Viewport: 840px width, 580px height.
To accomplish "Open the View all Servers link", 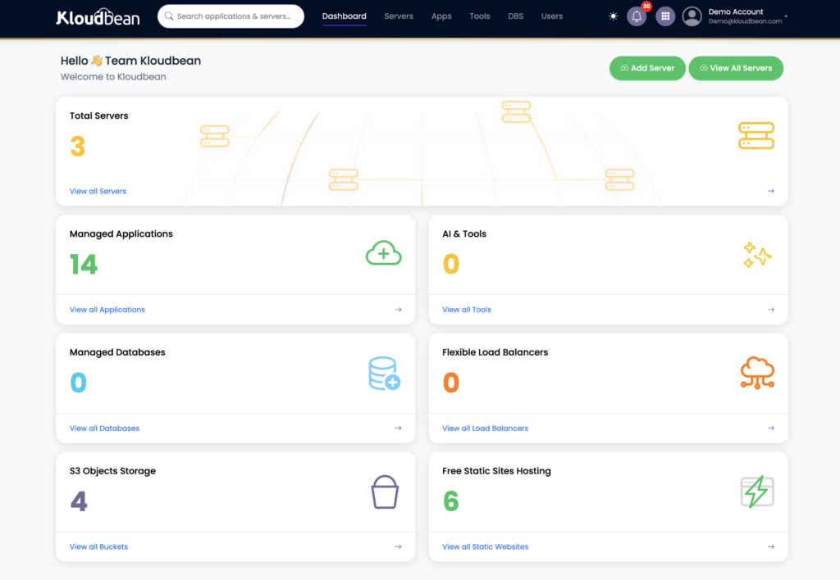I will (x=98, y=191).
